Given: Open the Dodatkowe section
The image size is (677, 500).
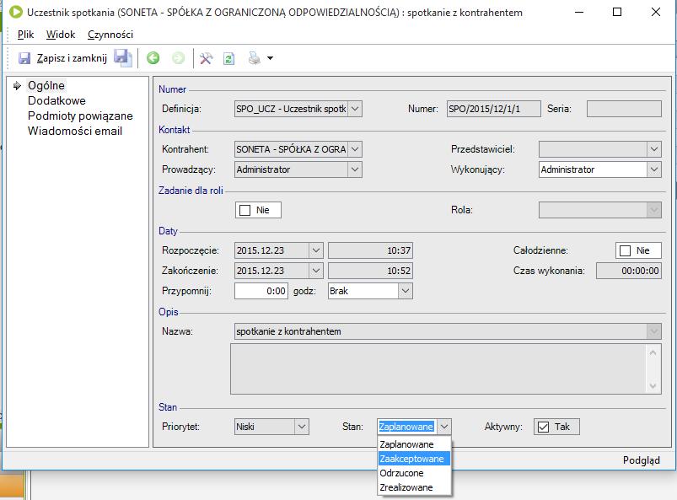Looking at the screenshot, I should tap(56, 100).
